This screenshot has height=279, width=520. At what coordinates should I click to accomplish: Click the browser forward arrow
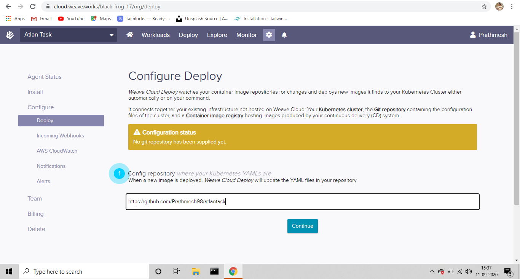pos(21,6)
